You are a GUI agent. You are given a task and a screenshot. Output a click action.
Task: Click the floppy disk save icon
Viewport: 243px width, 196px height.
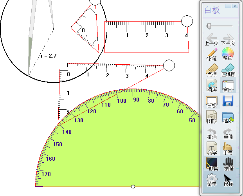pyautogui.click(x=228, y=102)
